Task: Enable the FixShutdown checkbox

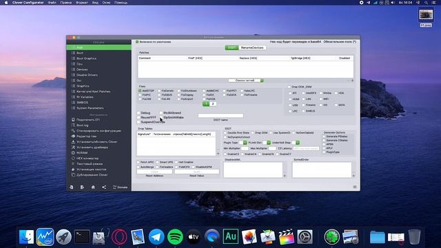Action: pyautogui.click(x=179, y=91)
